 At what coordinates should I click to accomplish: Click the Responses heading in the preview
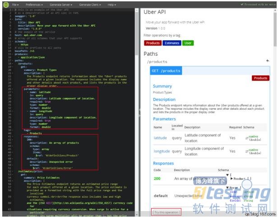pos(163,163)
